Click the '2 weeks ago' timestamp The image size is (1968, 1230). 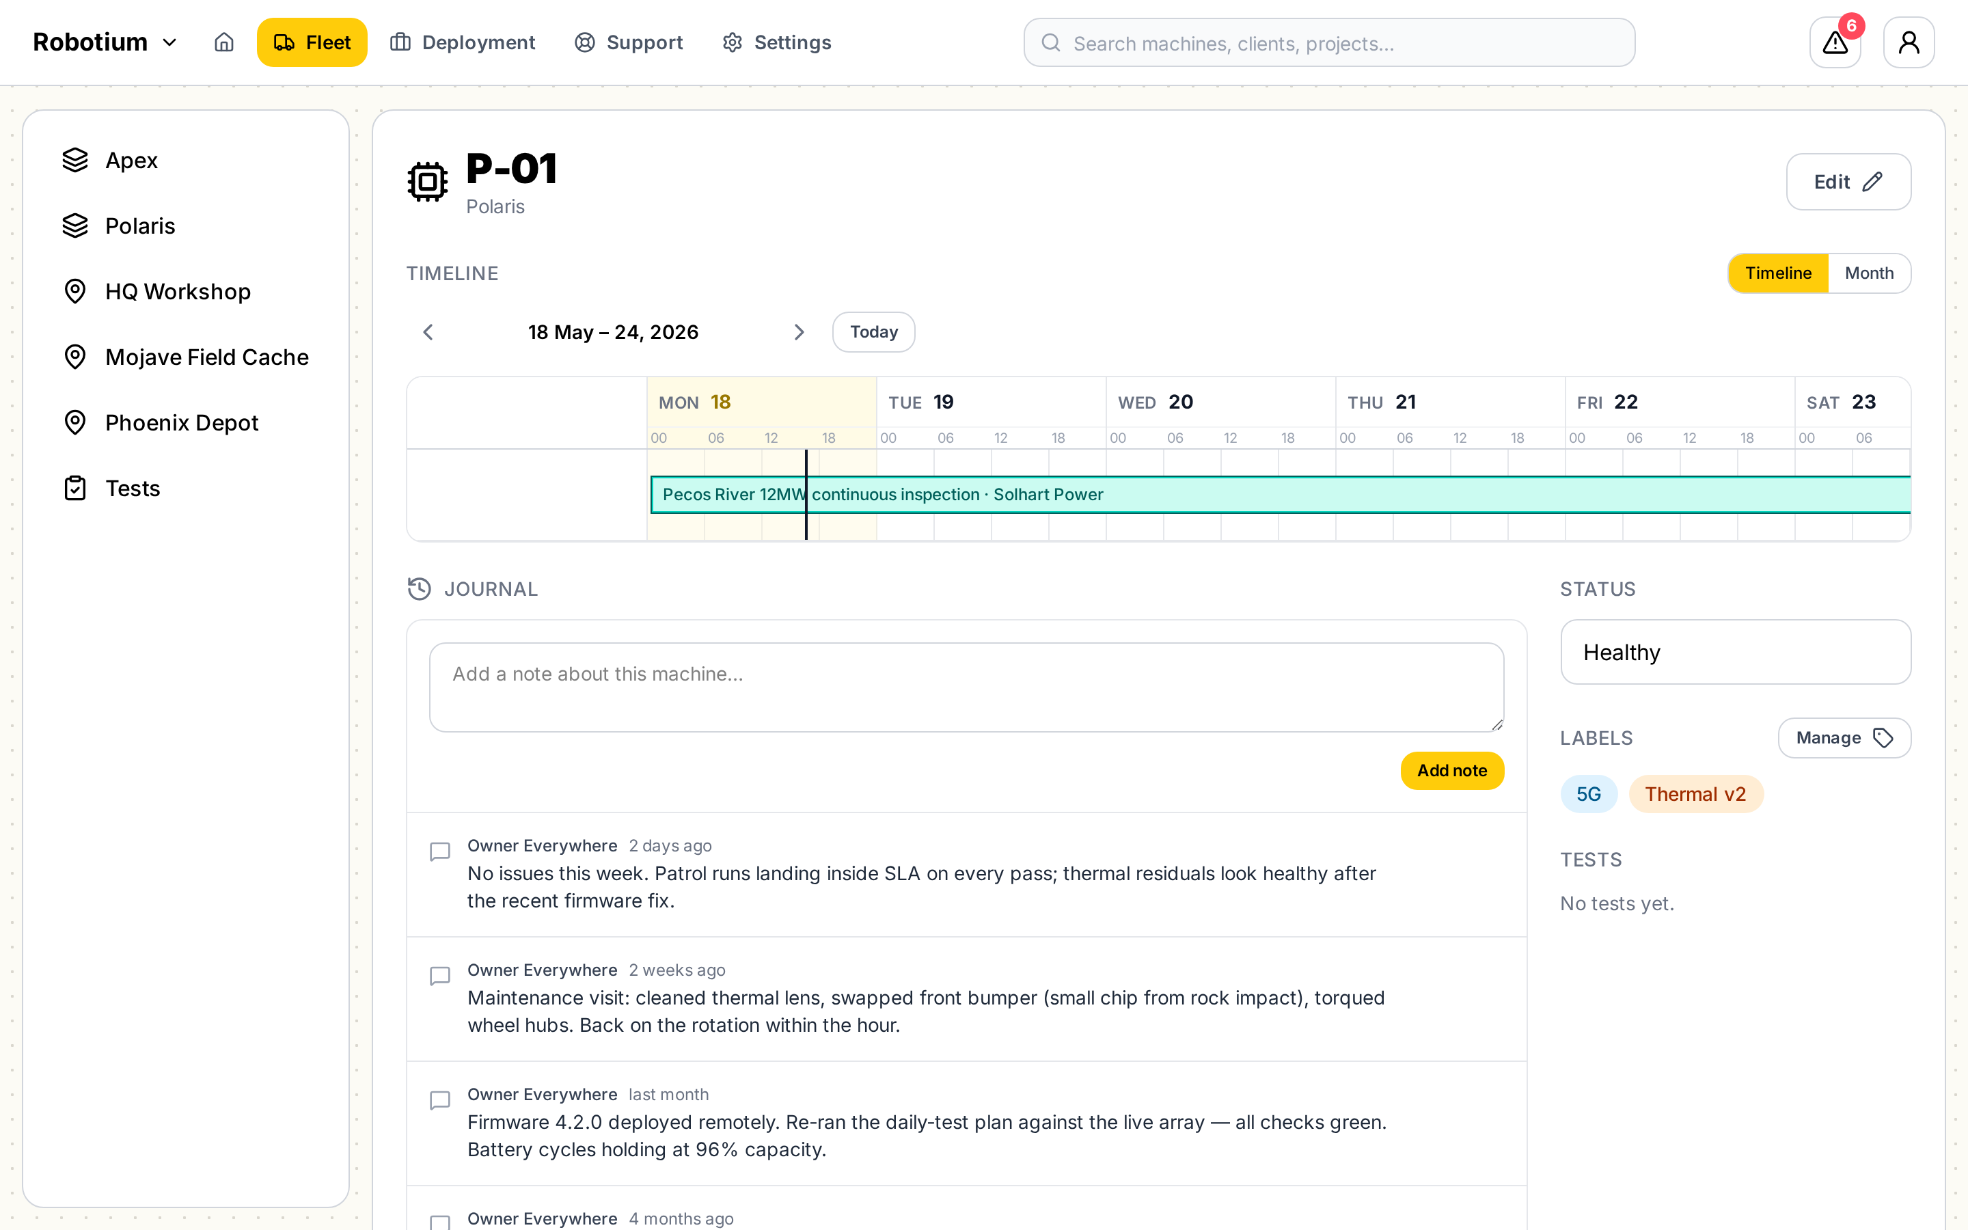point(676,970)
